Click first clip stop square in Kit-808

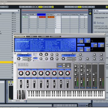(x=30, y=17)
